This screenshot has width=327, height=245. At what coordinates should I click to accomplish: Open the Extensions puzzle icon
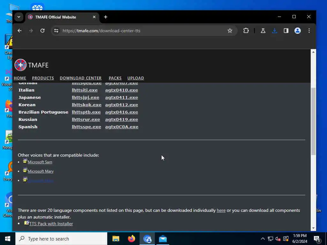tap(246, 31)
